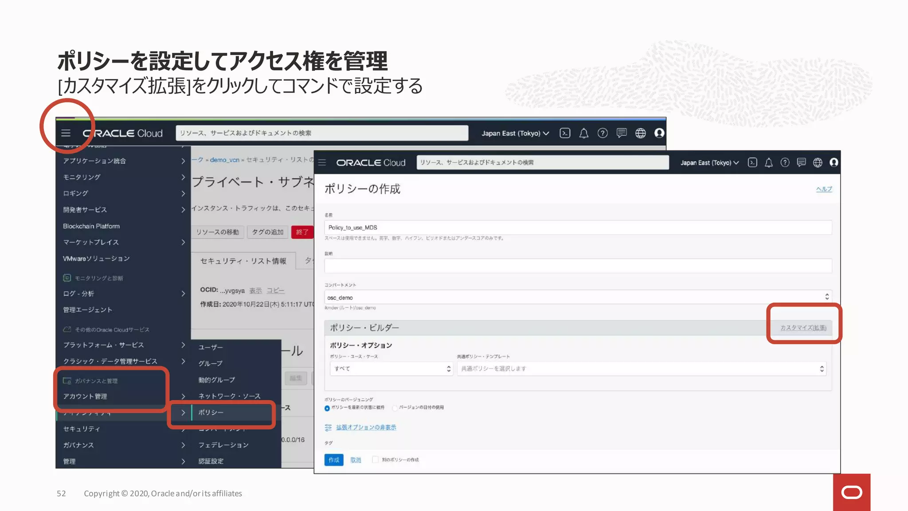Click リソースの移動 button in back window

click(x=217, y=232)
